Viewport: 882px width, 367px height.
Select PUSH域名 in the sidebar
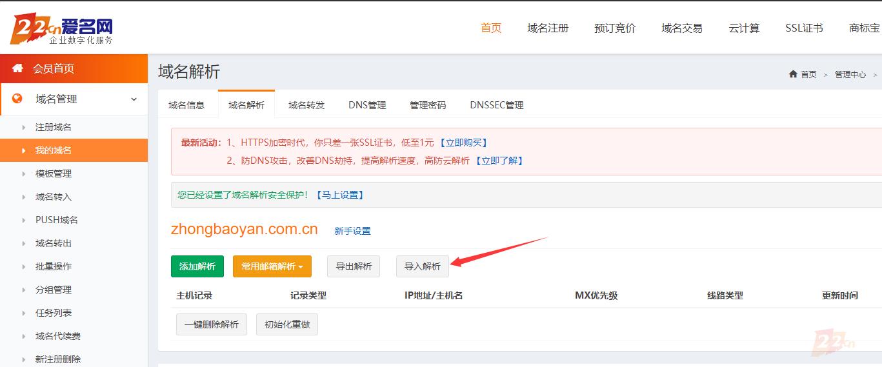57,220
